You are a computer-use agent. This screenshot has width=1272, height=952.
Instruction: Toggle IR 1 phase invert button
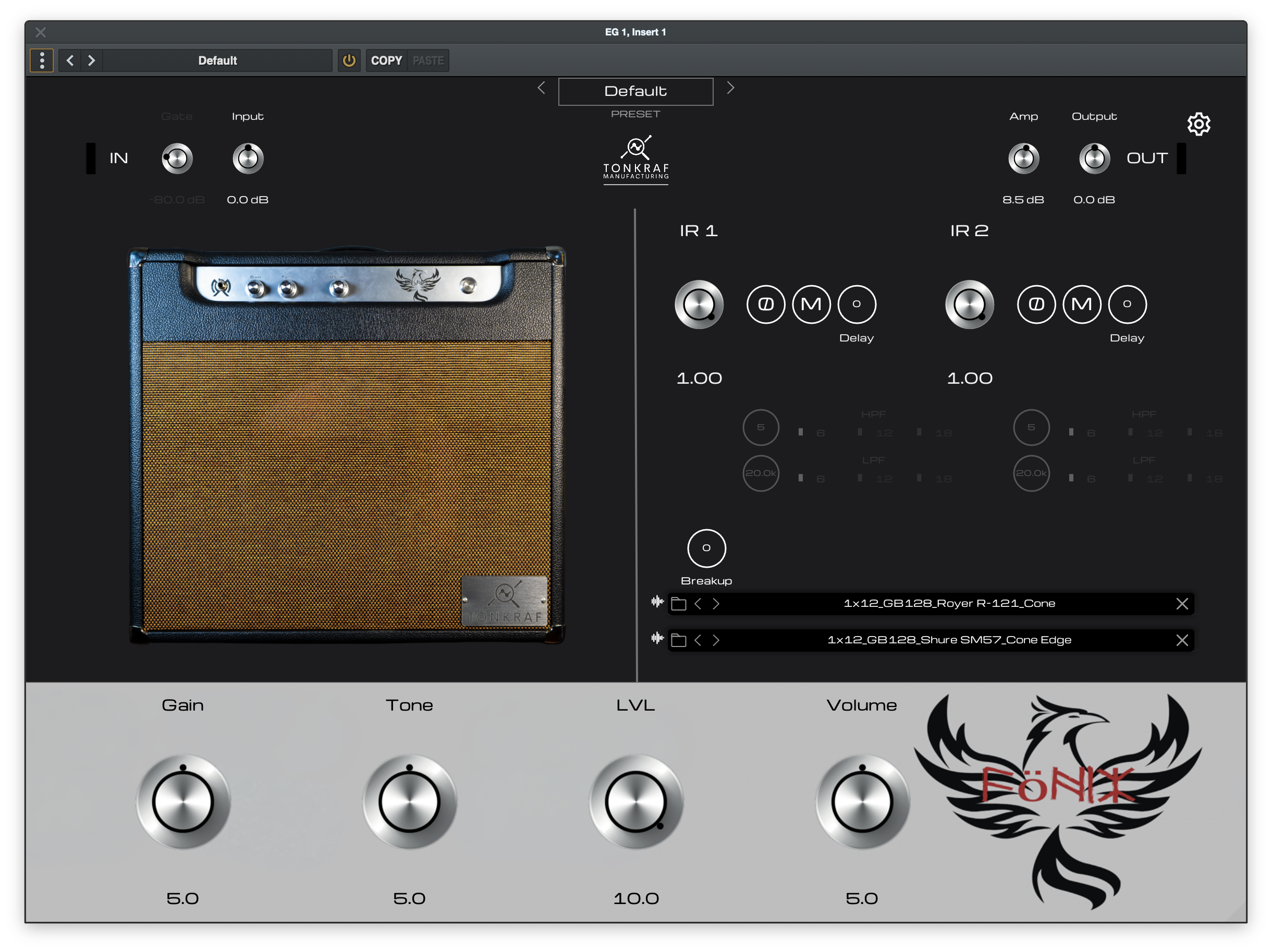(765, 304)
